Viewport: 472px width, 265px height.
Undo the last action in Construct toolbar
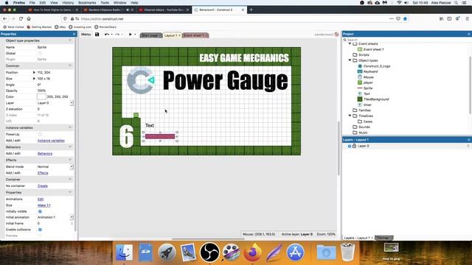point(106,35)
